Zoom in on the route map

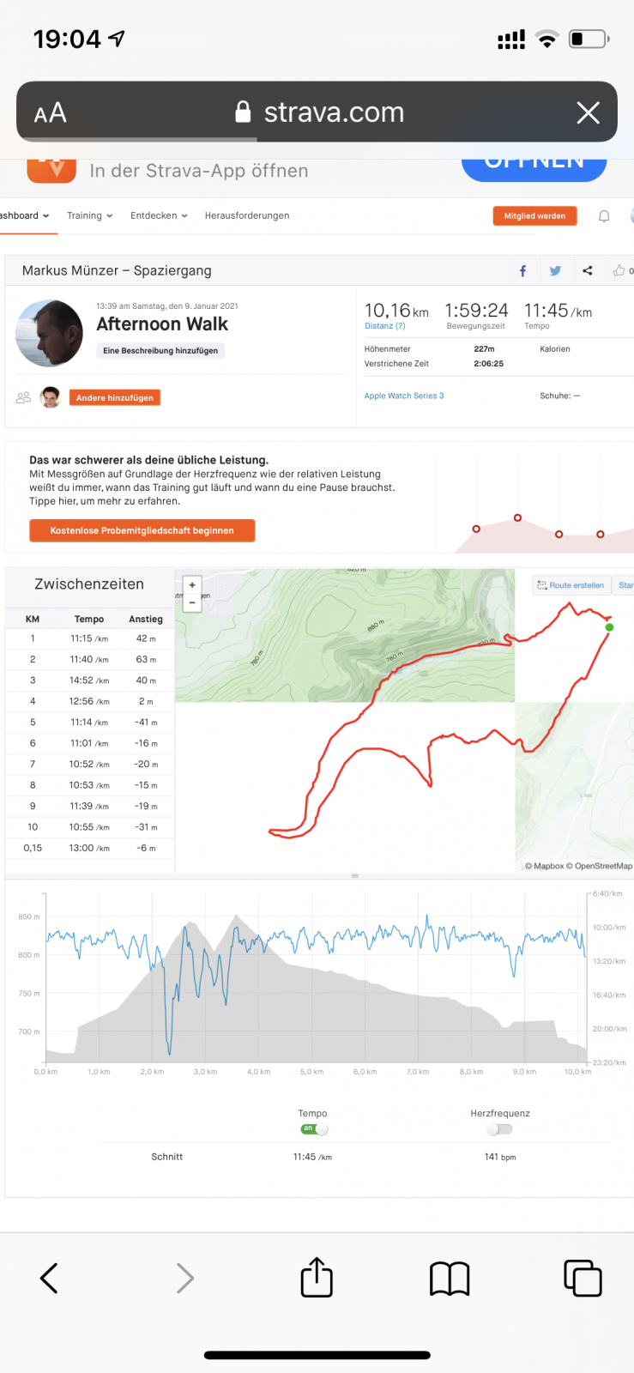pos(192,585)
